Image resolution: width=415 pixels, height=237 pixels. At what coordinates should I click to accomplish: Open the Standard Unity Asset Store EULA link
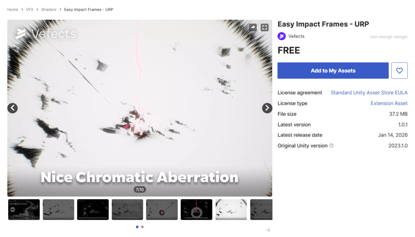(369, 93)
